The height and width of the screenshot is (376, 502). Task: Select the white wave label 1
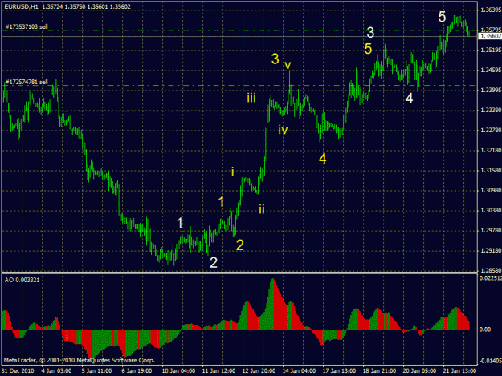(x=180, y=223)
